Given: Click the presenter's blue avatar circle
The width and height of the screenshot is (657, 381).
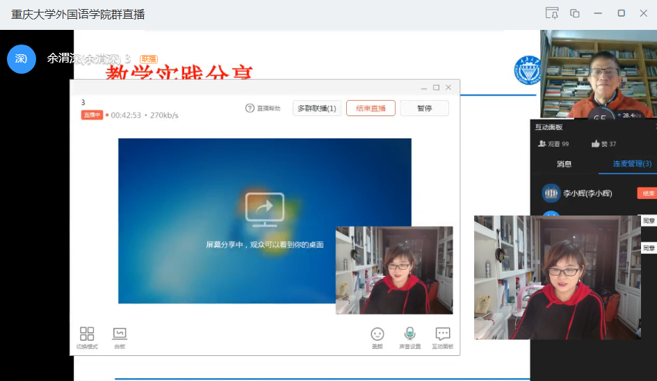Looking at the screenshot, I should [22, 59].
